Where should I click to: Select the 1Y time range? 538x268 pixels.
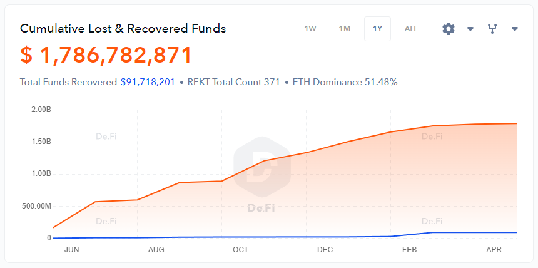pos(377,29)
